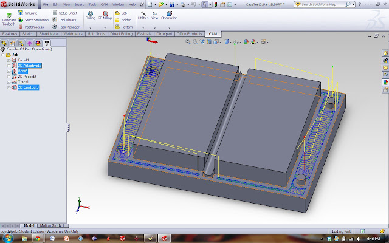Expand the Face11 operation node
This screenshot has width=389, height=243.
coord(9,60)
